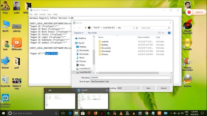The image size is (207, 116).
Task: Open Task View on the taskbar
Action: click(x=63, y=113)
